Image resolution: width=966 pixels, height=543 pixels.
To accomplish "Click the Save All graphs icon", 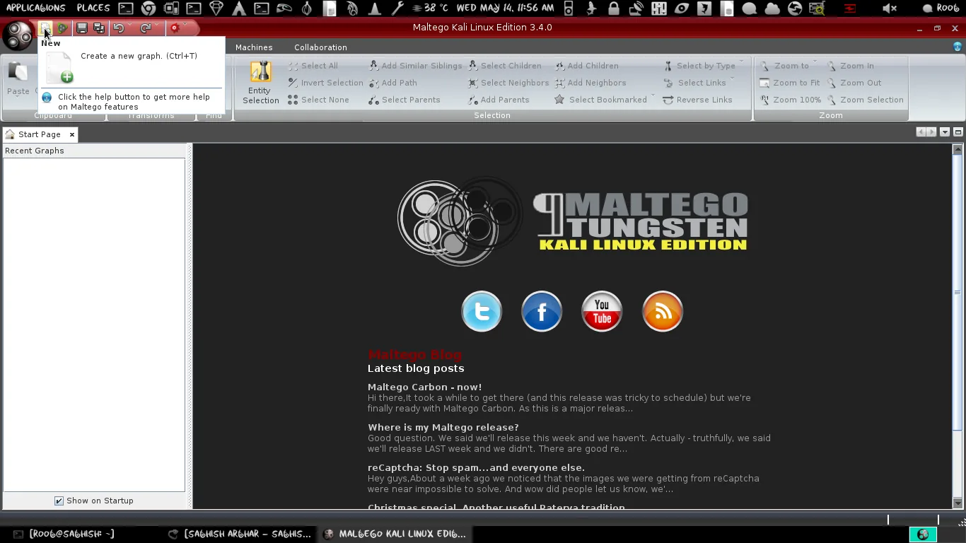I will click(99, 28).
